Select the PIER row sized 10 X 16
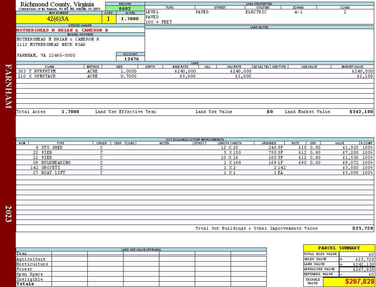The width and height of the screenshot is (376, 287). click(195, 158)
